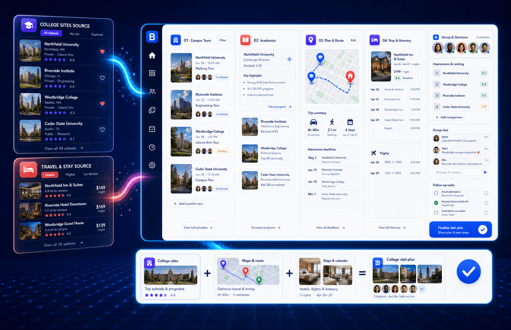Select the Hotels tab

50,175
